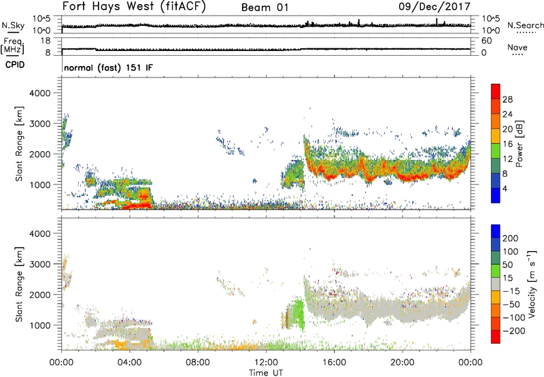
Task: Click the "normal (fast) 151 IF" text
Action: (108, 67)
